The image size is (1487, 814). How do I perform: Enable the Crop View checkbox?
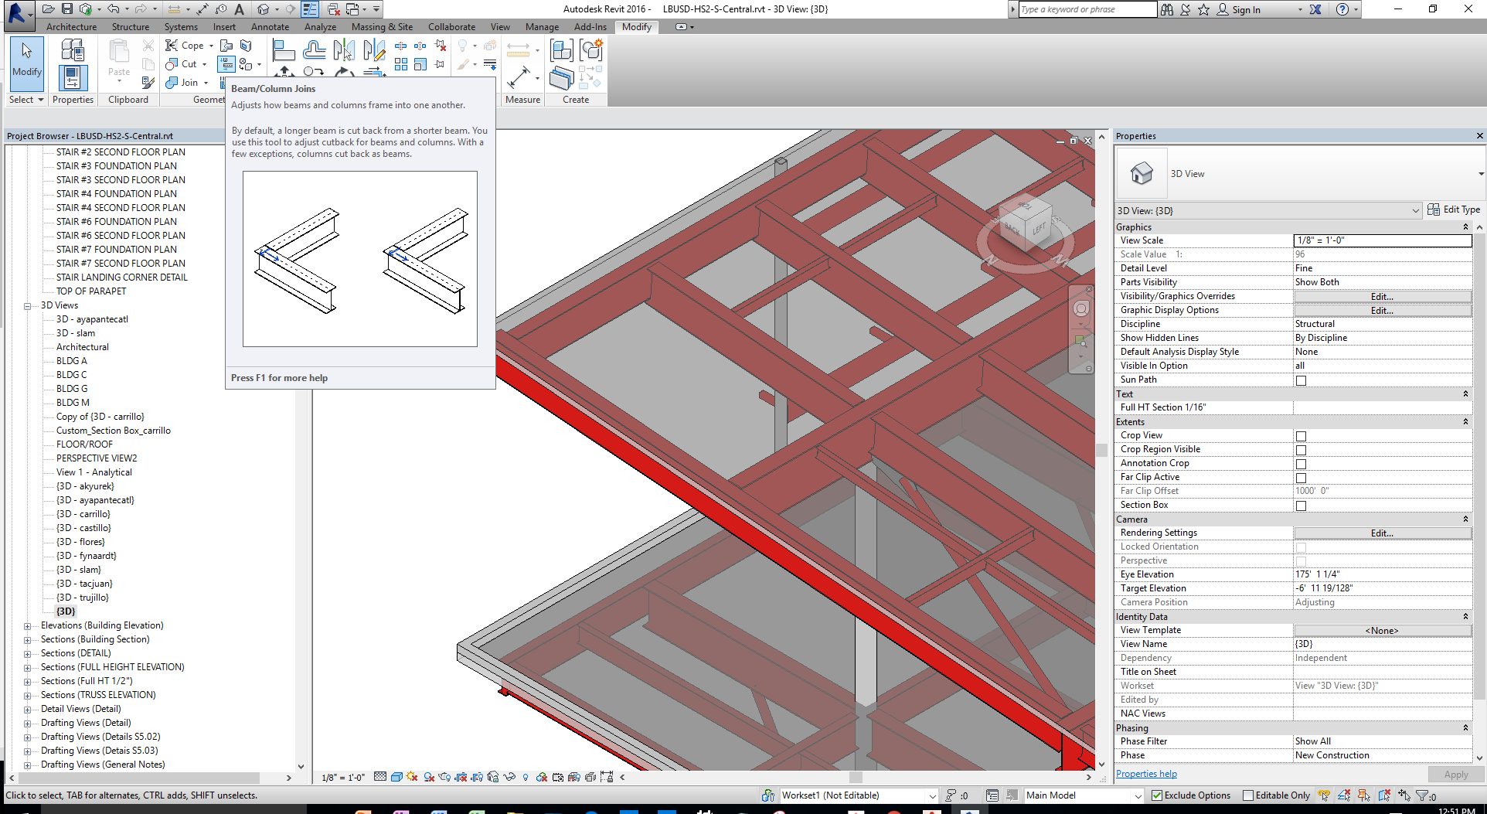click(1302, 435)
